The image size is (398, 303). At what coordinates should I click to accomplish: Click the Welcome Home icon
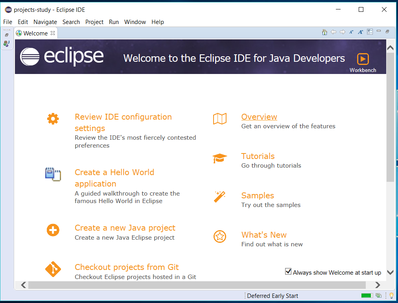coord(324,32)
